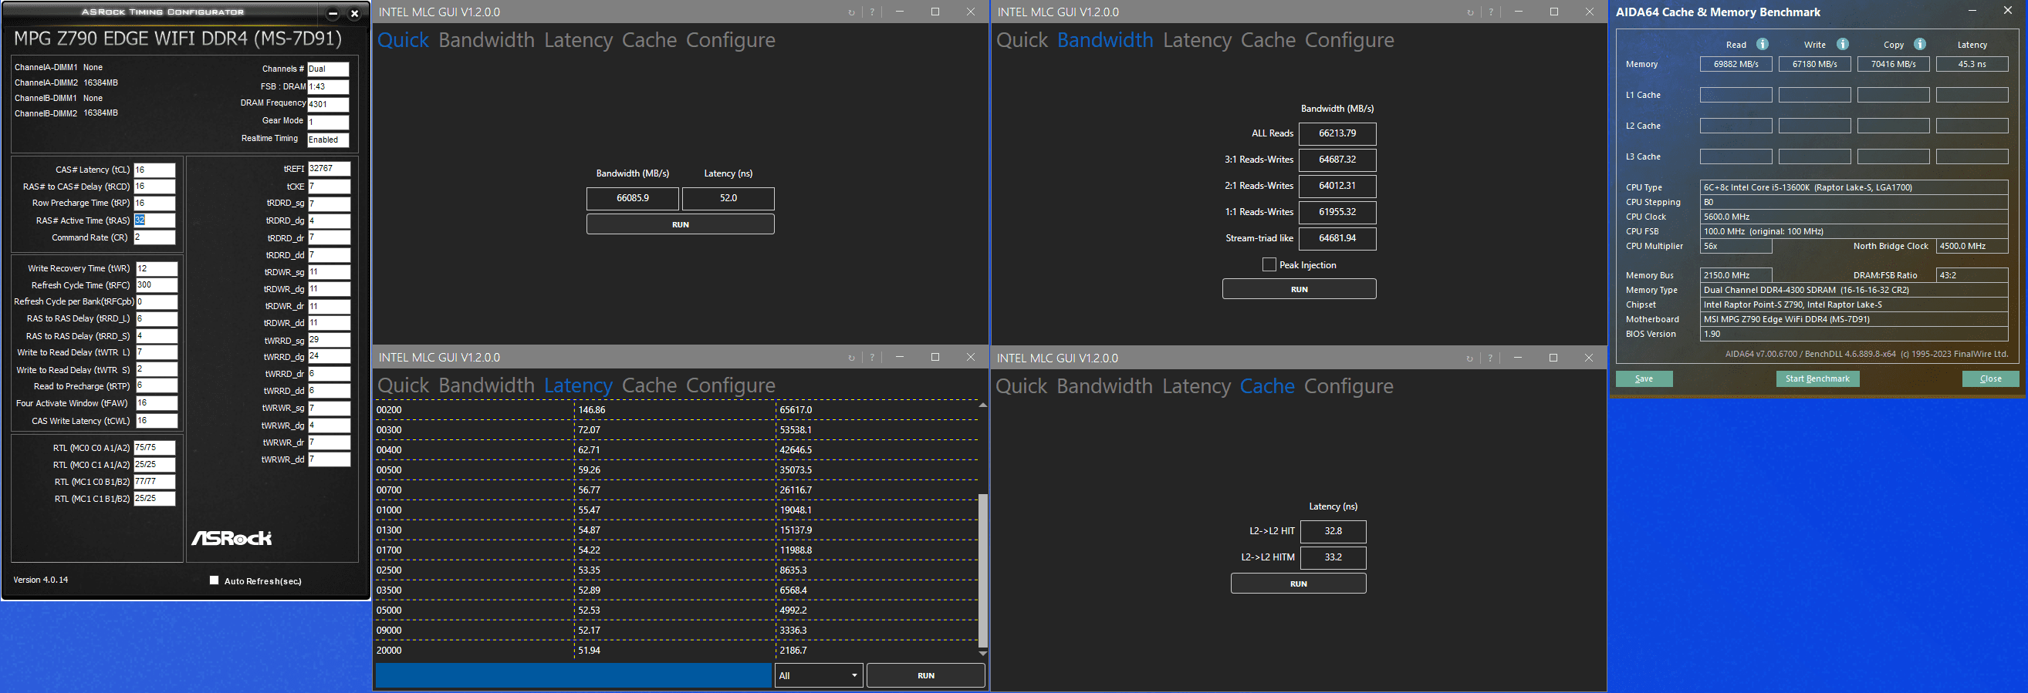Click the CAS# Latency (tCL) field
The image size is (2028, 693).
pyautogui.click(x=154, y=170)
